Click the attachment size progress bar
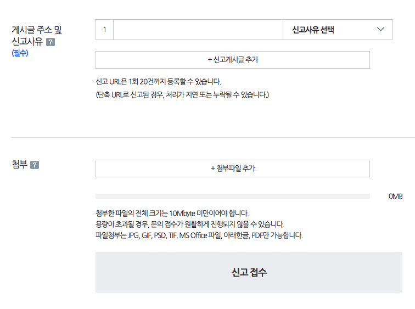 point(233,196)
